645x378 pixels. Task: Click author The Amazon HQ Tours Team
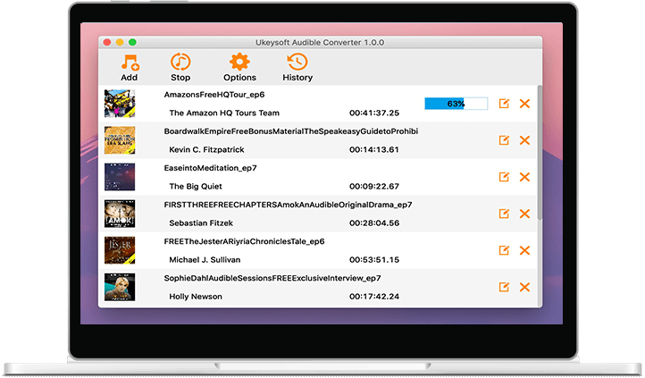click(x=224, y=113)
